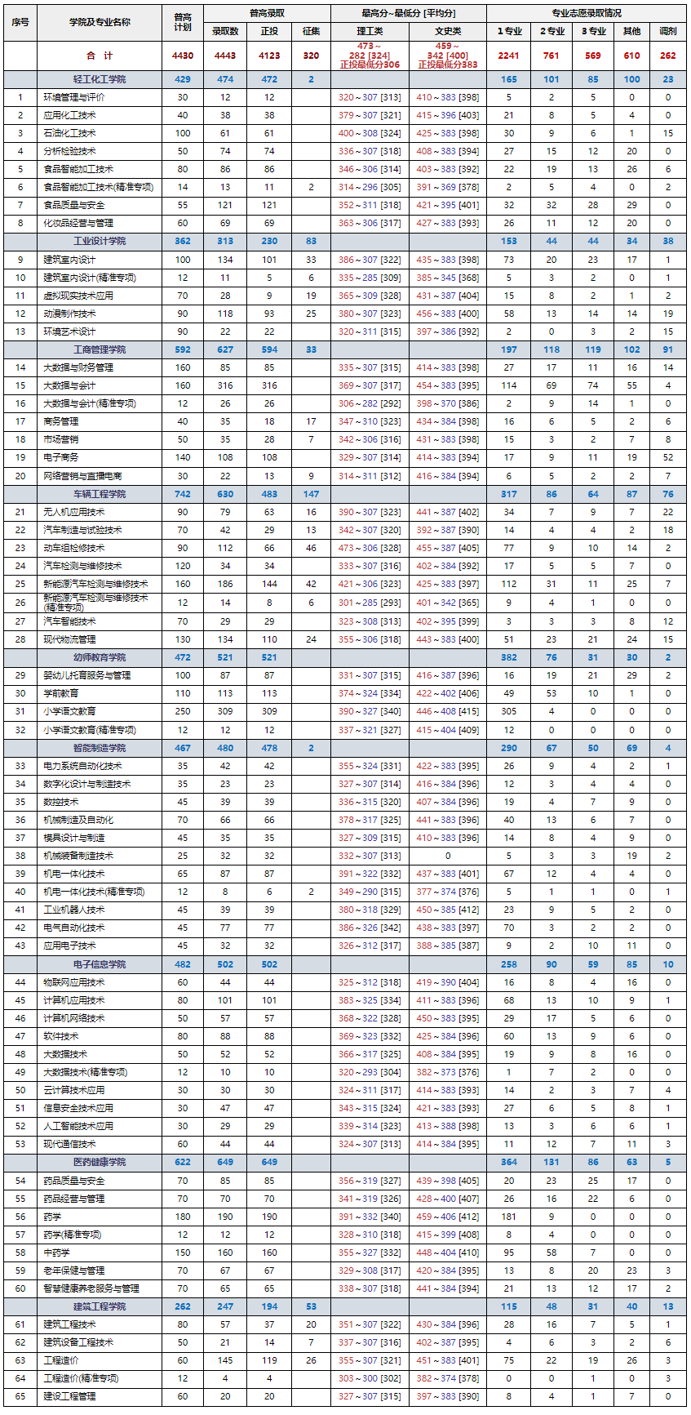
Task: Click the major name 物联网应用技术
Action: (x=74, y=982)
